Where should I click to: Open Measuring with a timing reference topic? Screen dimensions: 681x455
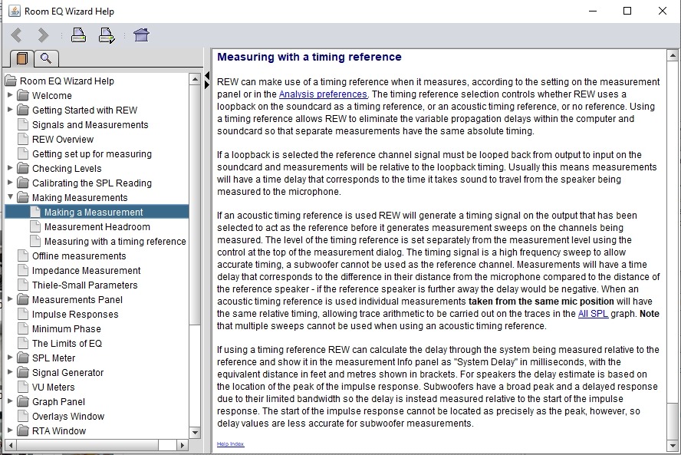coord(115,241)
